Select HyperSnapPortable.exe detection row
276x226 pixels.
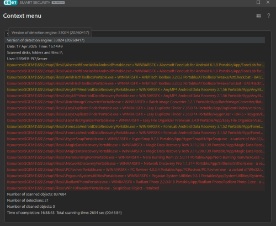[135, 139]
